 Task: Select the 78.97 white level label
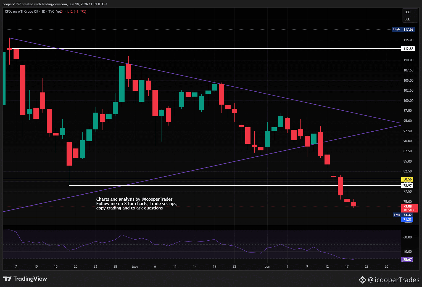tap(407, 186)
